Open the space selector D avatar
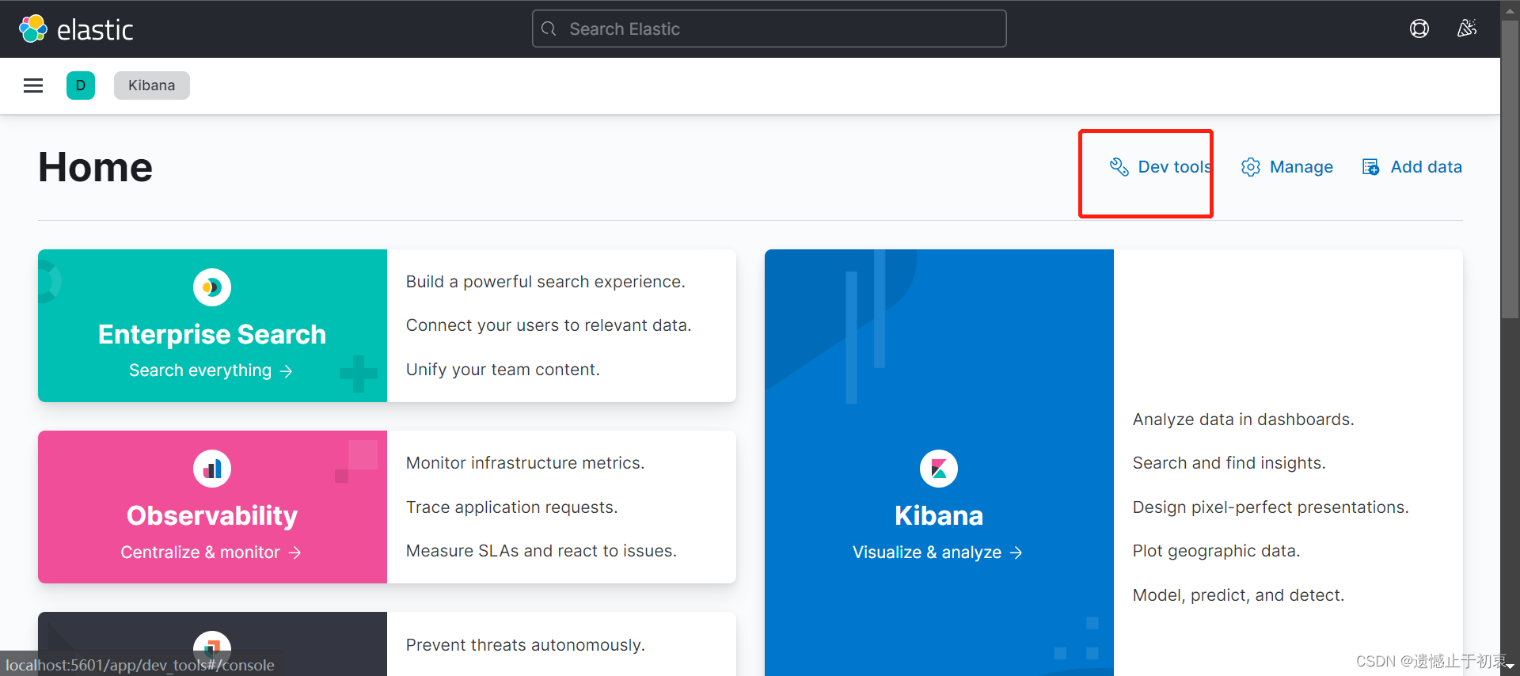 [81, 85]
